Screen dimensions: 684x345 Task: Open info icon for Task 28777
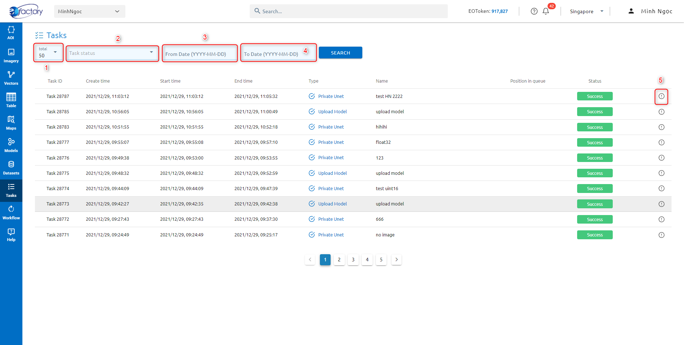662,142
